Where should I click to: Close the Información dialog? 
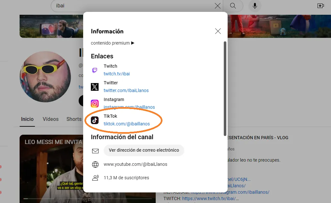click(x=218, y=31)
